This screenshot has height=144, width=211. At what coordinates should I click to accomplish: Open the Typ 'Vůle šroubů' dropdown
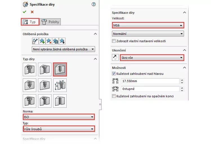pyautogui.click(x=59, y=129)
